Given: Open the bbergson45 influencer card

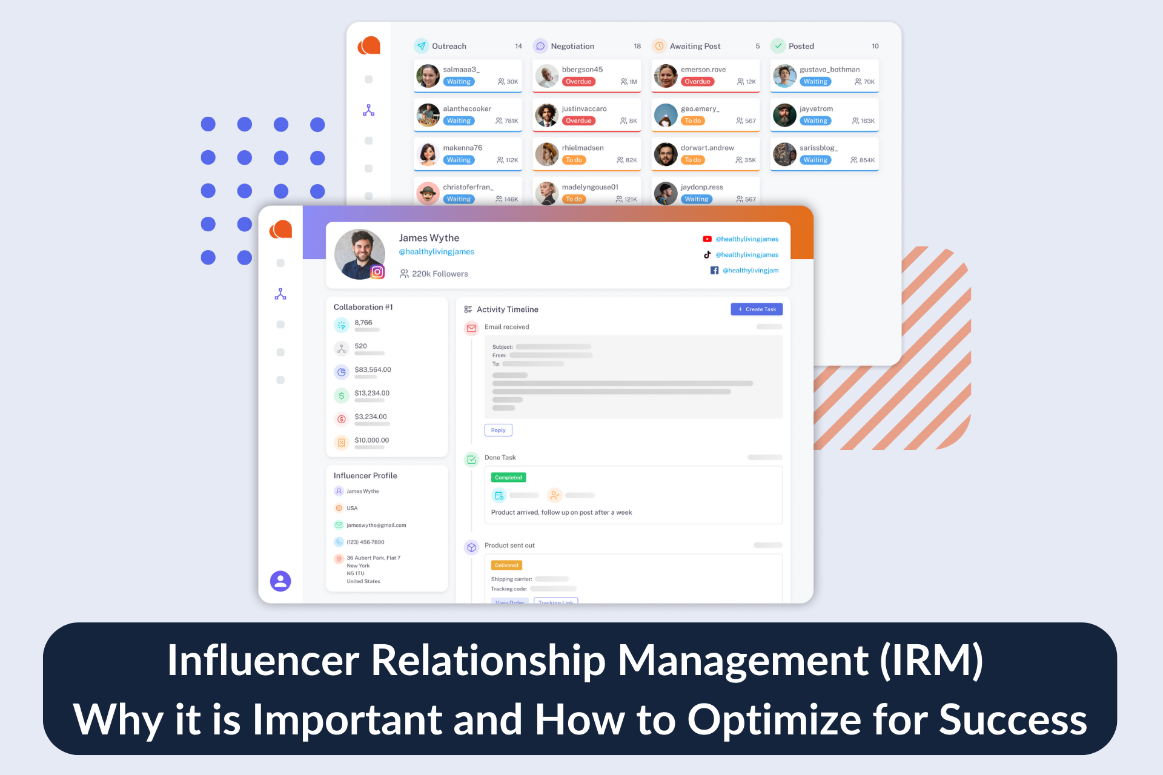Looking at the screenshot, I should point(586,76).
